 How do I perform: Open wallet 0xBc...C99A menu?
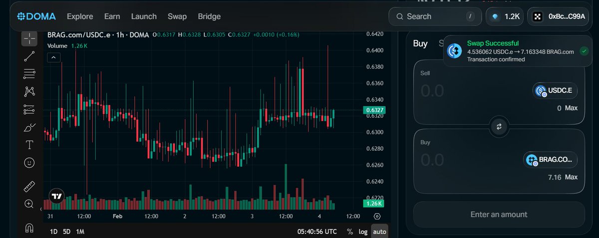559,16
